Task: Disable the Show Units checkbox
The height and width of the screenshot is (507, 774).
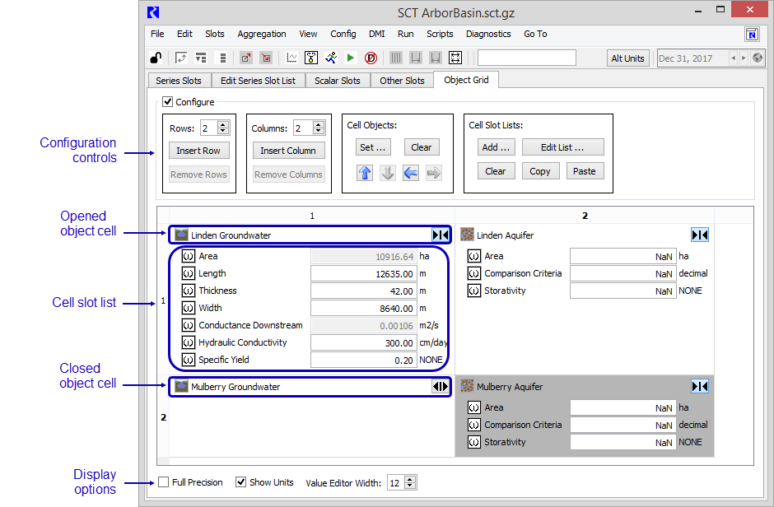Action: click(241, 482)
